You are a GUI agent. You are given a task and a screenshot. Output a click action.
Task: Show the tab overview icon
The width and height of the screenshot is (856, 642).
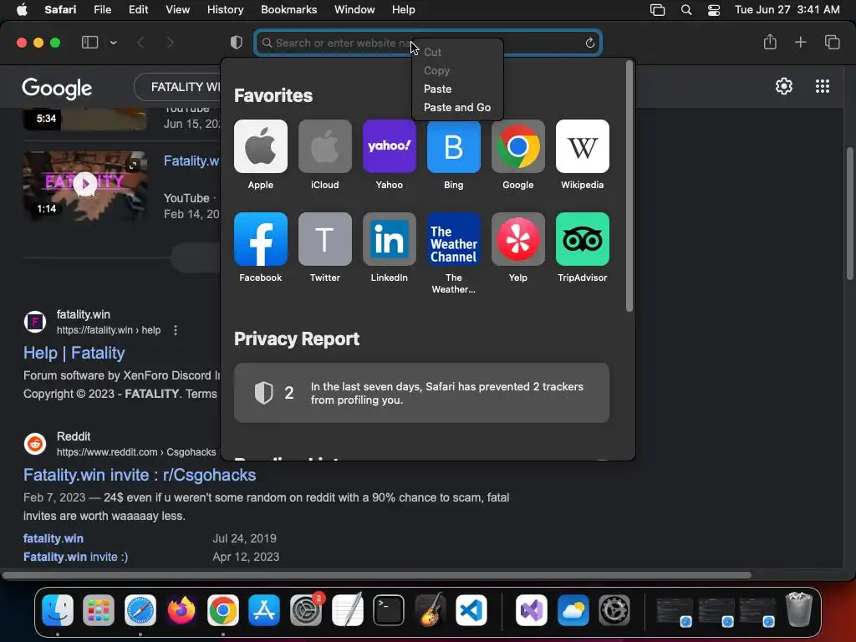coord(832,42)
